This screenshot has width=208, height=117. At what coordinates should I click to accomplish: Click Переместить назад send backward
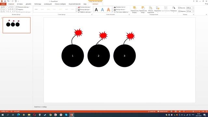(x=143, y=9)
